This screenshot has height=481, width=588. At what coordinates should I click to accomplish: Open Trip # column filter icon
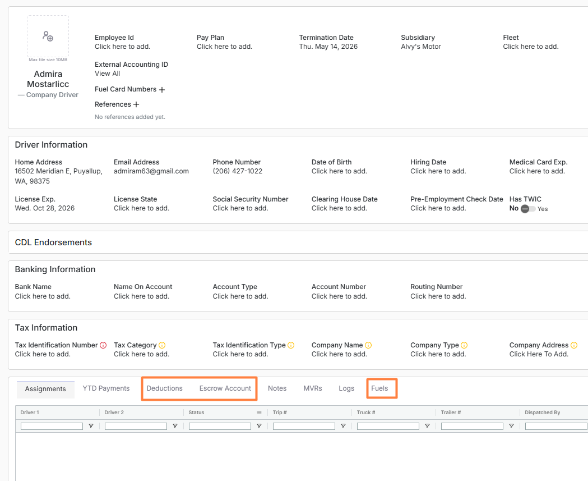click(343, 426)
